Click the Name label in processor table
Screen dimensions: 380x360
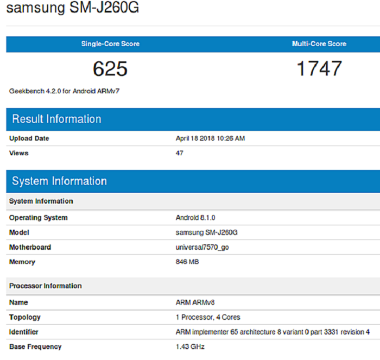point(18,302)
